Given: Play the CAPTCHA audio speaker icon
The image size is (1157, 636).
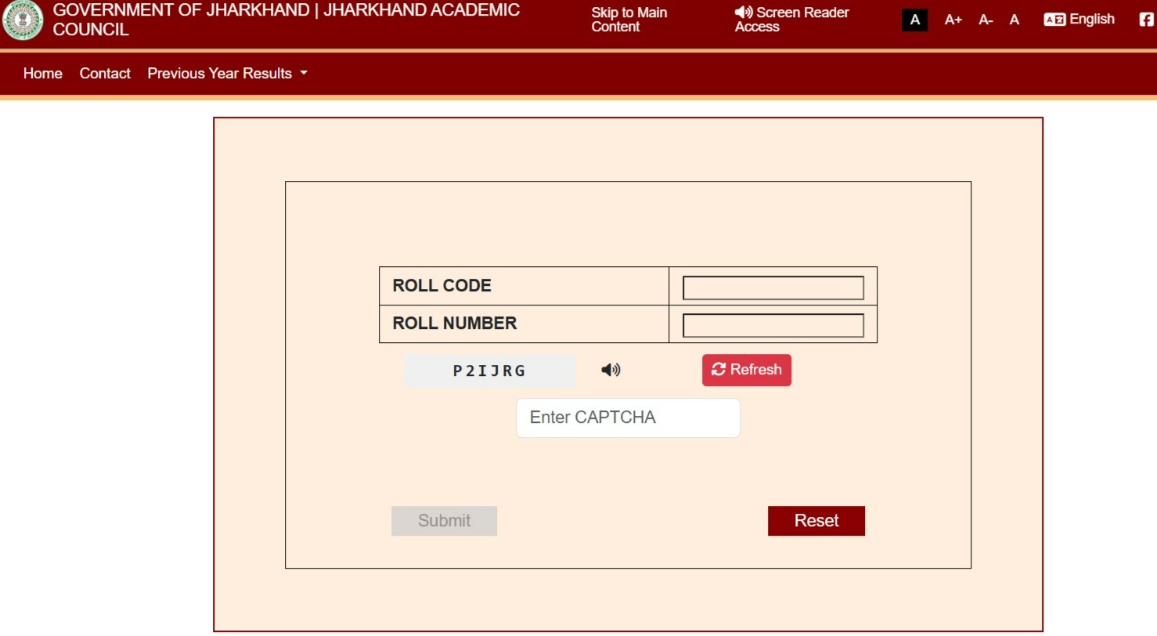Looking at the screenshot, I should tap(611, 370).
